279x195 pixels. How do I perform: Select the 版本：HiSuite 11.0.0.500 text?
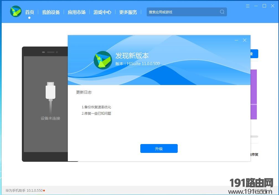pyautogui.click(x=138, y=64)
